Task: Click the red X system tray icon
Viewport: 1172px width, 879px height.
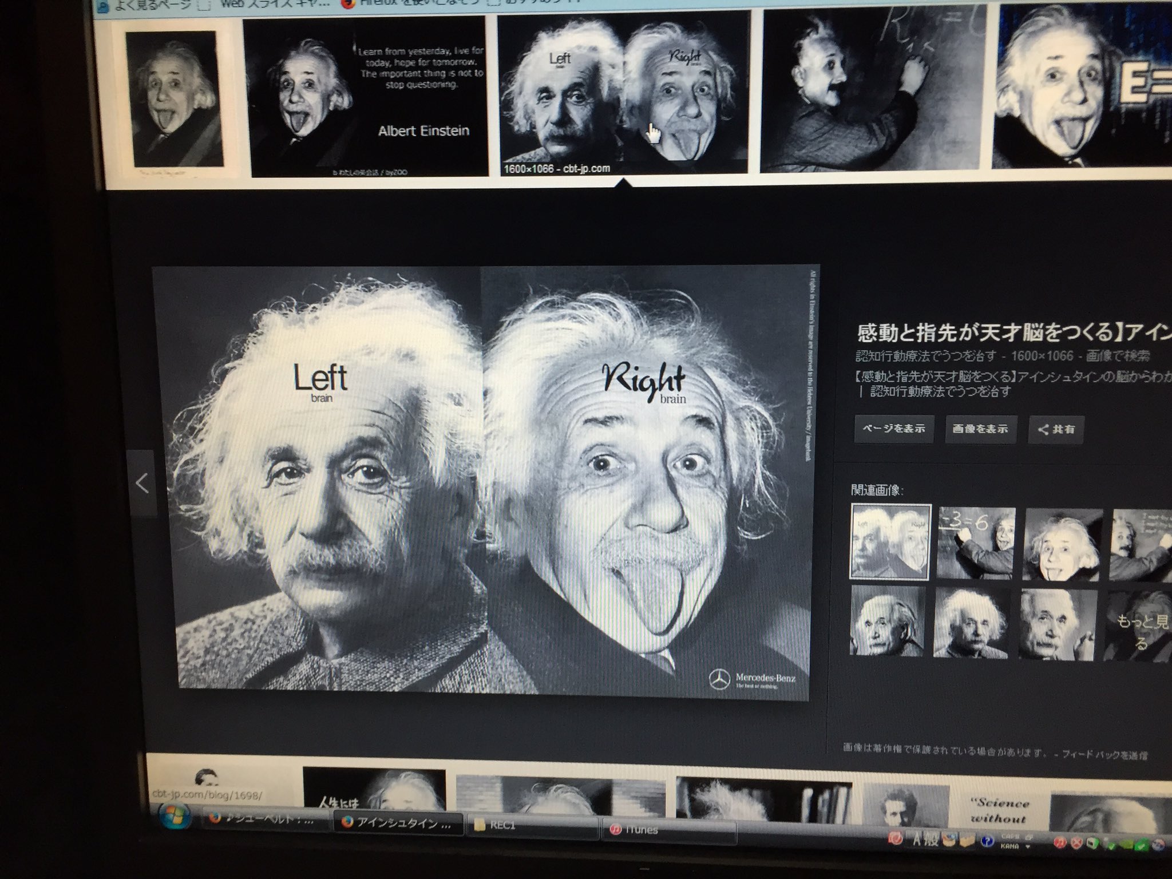Action: coord(1076,843)
